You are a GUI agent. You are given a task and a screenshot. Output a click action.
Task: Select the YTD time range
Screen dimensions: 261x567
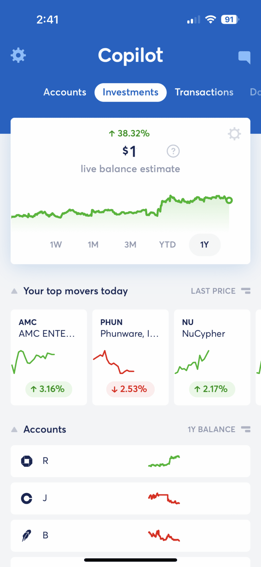click(x=167, y=245)
